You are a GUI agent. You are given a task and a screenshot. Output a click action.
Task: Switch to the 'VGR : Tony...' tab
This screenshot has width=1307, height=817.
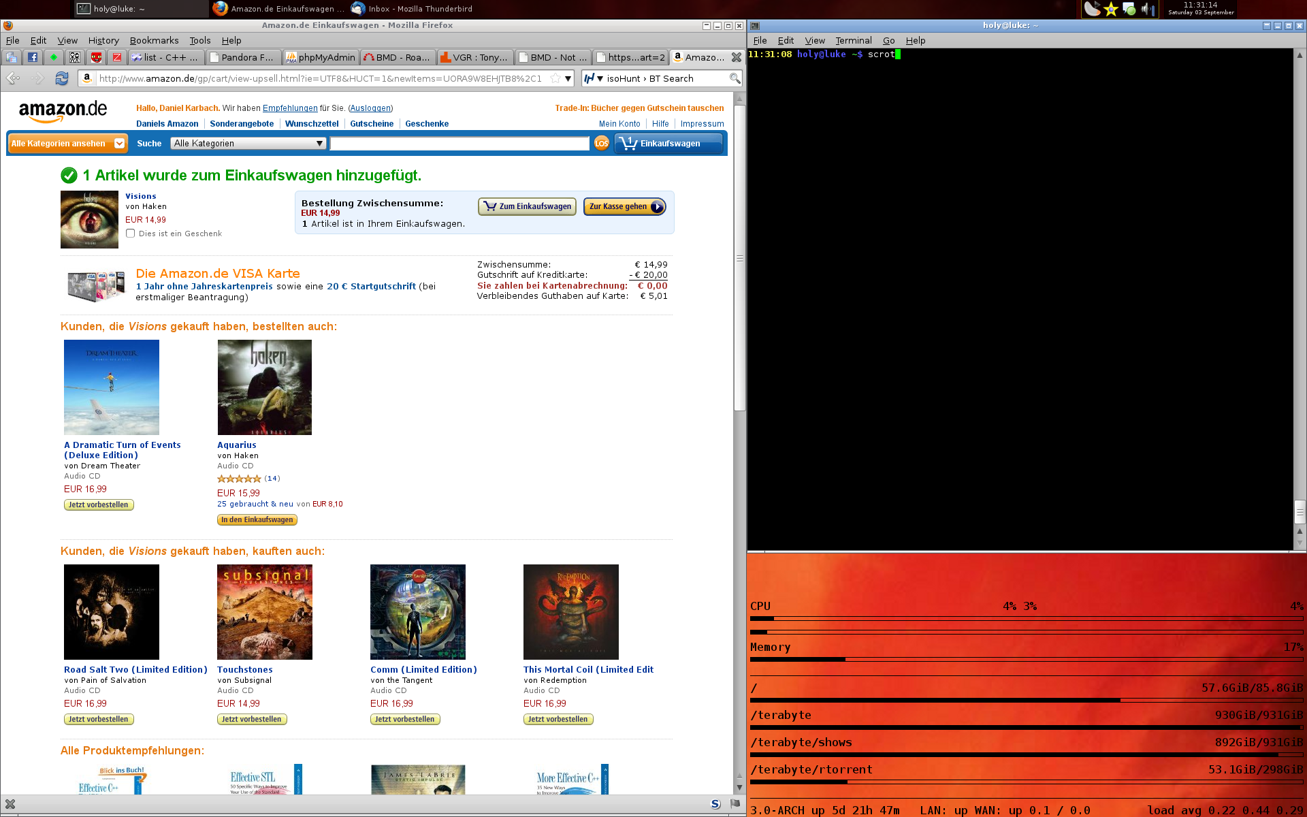click(474, 58)
